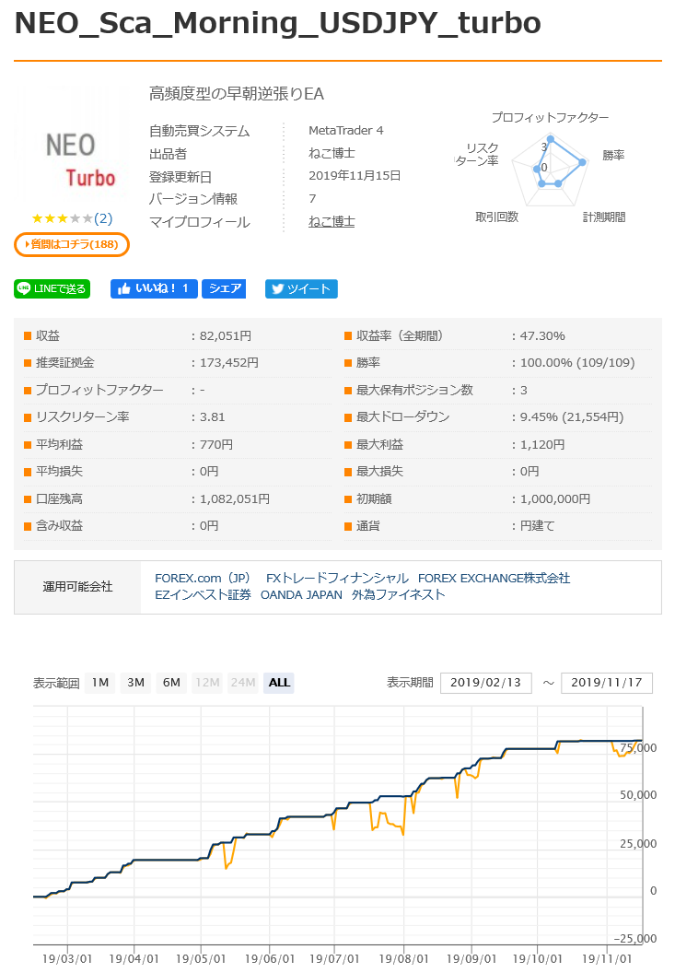Click the MetaTrader 4 platform text
Image resolution: width=675 pixels, height=973 pixels.
(346, 130)
